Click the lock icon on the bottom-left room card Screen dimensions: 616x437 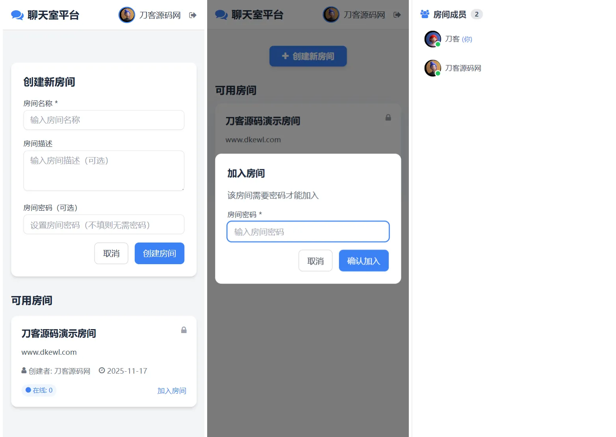(x=184, y=330)
